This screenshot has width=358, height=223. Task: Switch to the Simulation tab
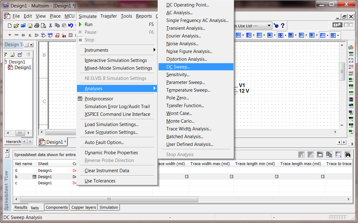[109, 208]
